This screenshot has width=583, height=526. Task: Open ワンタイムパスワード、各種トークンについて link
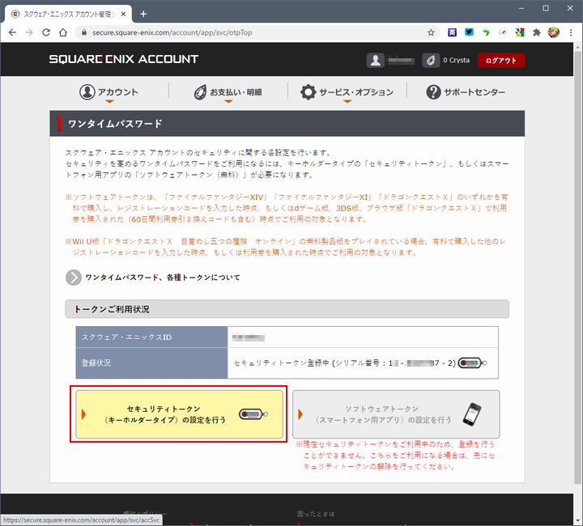(163, 278)
